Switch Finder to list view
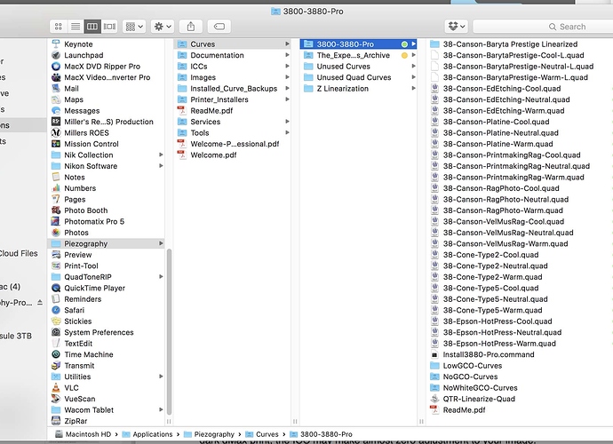The height and width of the screenshot is (444, 613). click(76, 27)
